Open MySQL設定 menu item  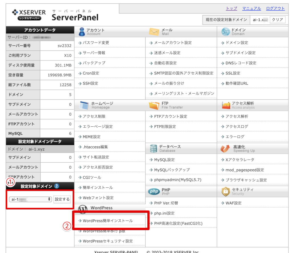tap(164, 160)
